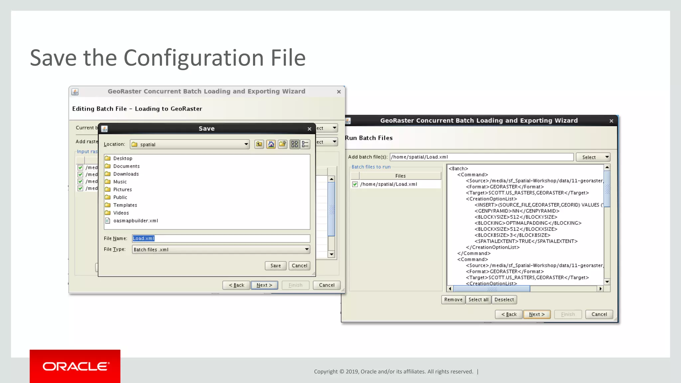The width and height of the screenshot is (681, 383).
Task: Open Public folder in file list
Action: click(116, 197)
